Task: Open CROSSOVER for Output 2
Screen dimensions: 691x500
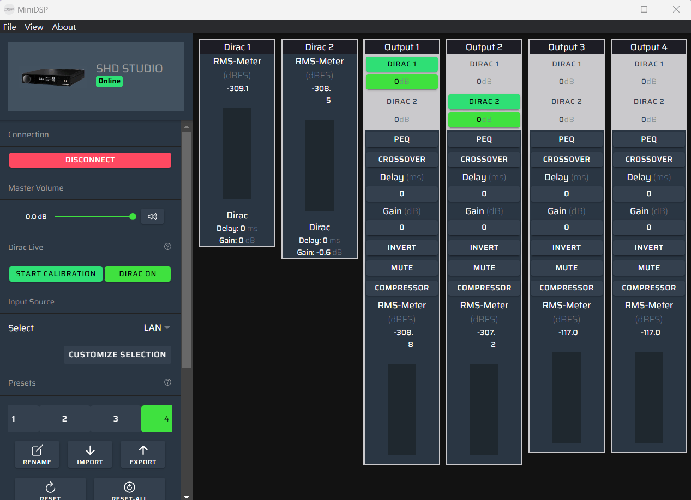Action: coord(484,159)
